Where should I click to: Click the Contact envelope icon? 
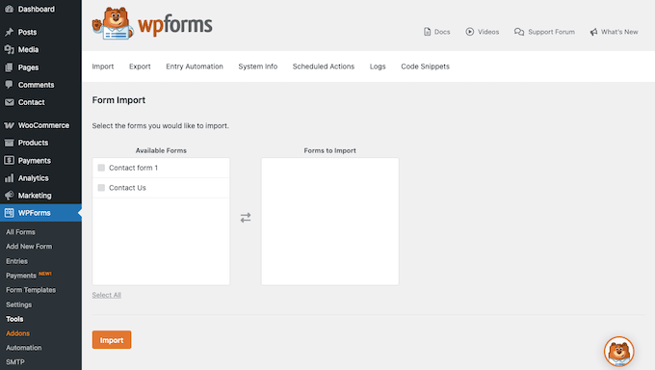10,102
